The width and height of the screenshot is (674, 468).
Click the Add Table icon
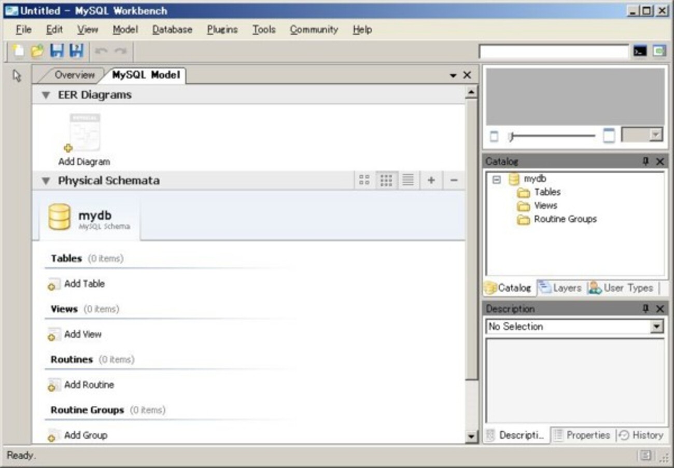54,284
